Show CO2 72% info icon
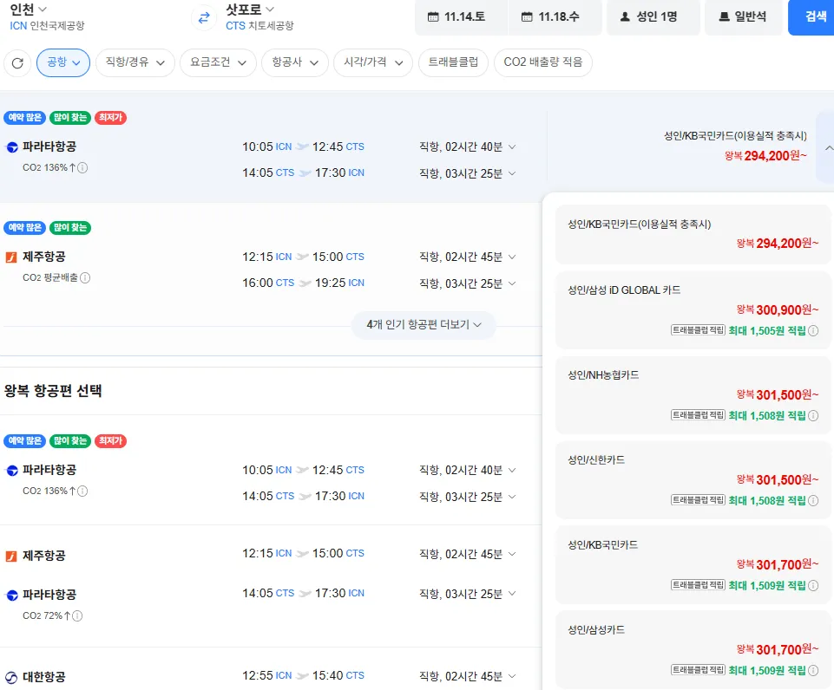Viewport: 834px width, 690px height. pos(77,616)
